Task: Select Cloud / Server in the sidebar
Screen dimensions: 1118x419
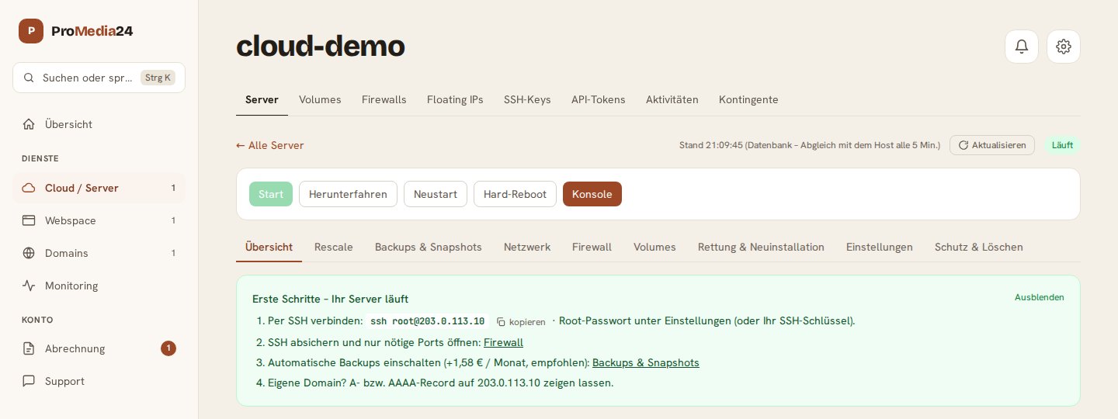Action: pos(99,188)
